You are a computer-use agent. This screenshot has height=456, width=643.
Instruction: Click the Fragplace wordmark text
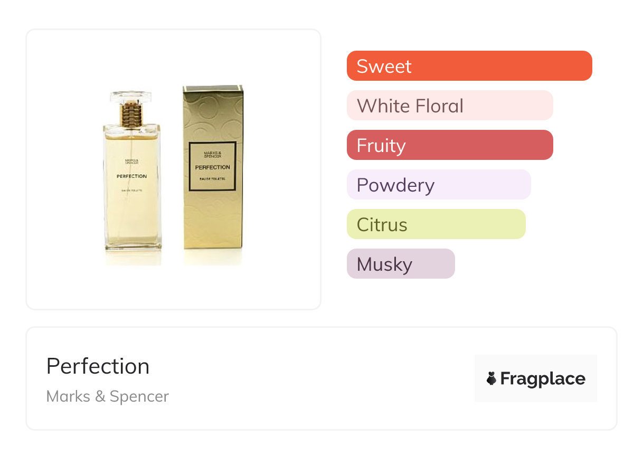[542, 378]
